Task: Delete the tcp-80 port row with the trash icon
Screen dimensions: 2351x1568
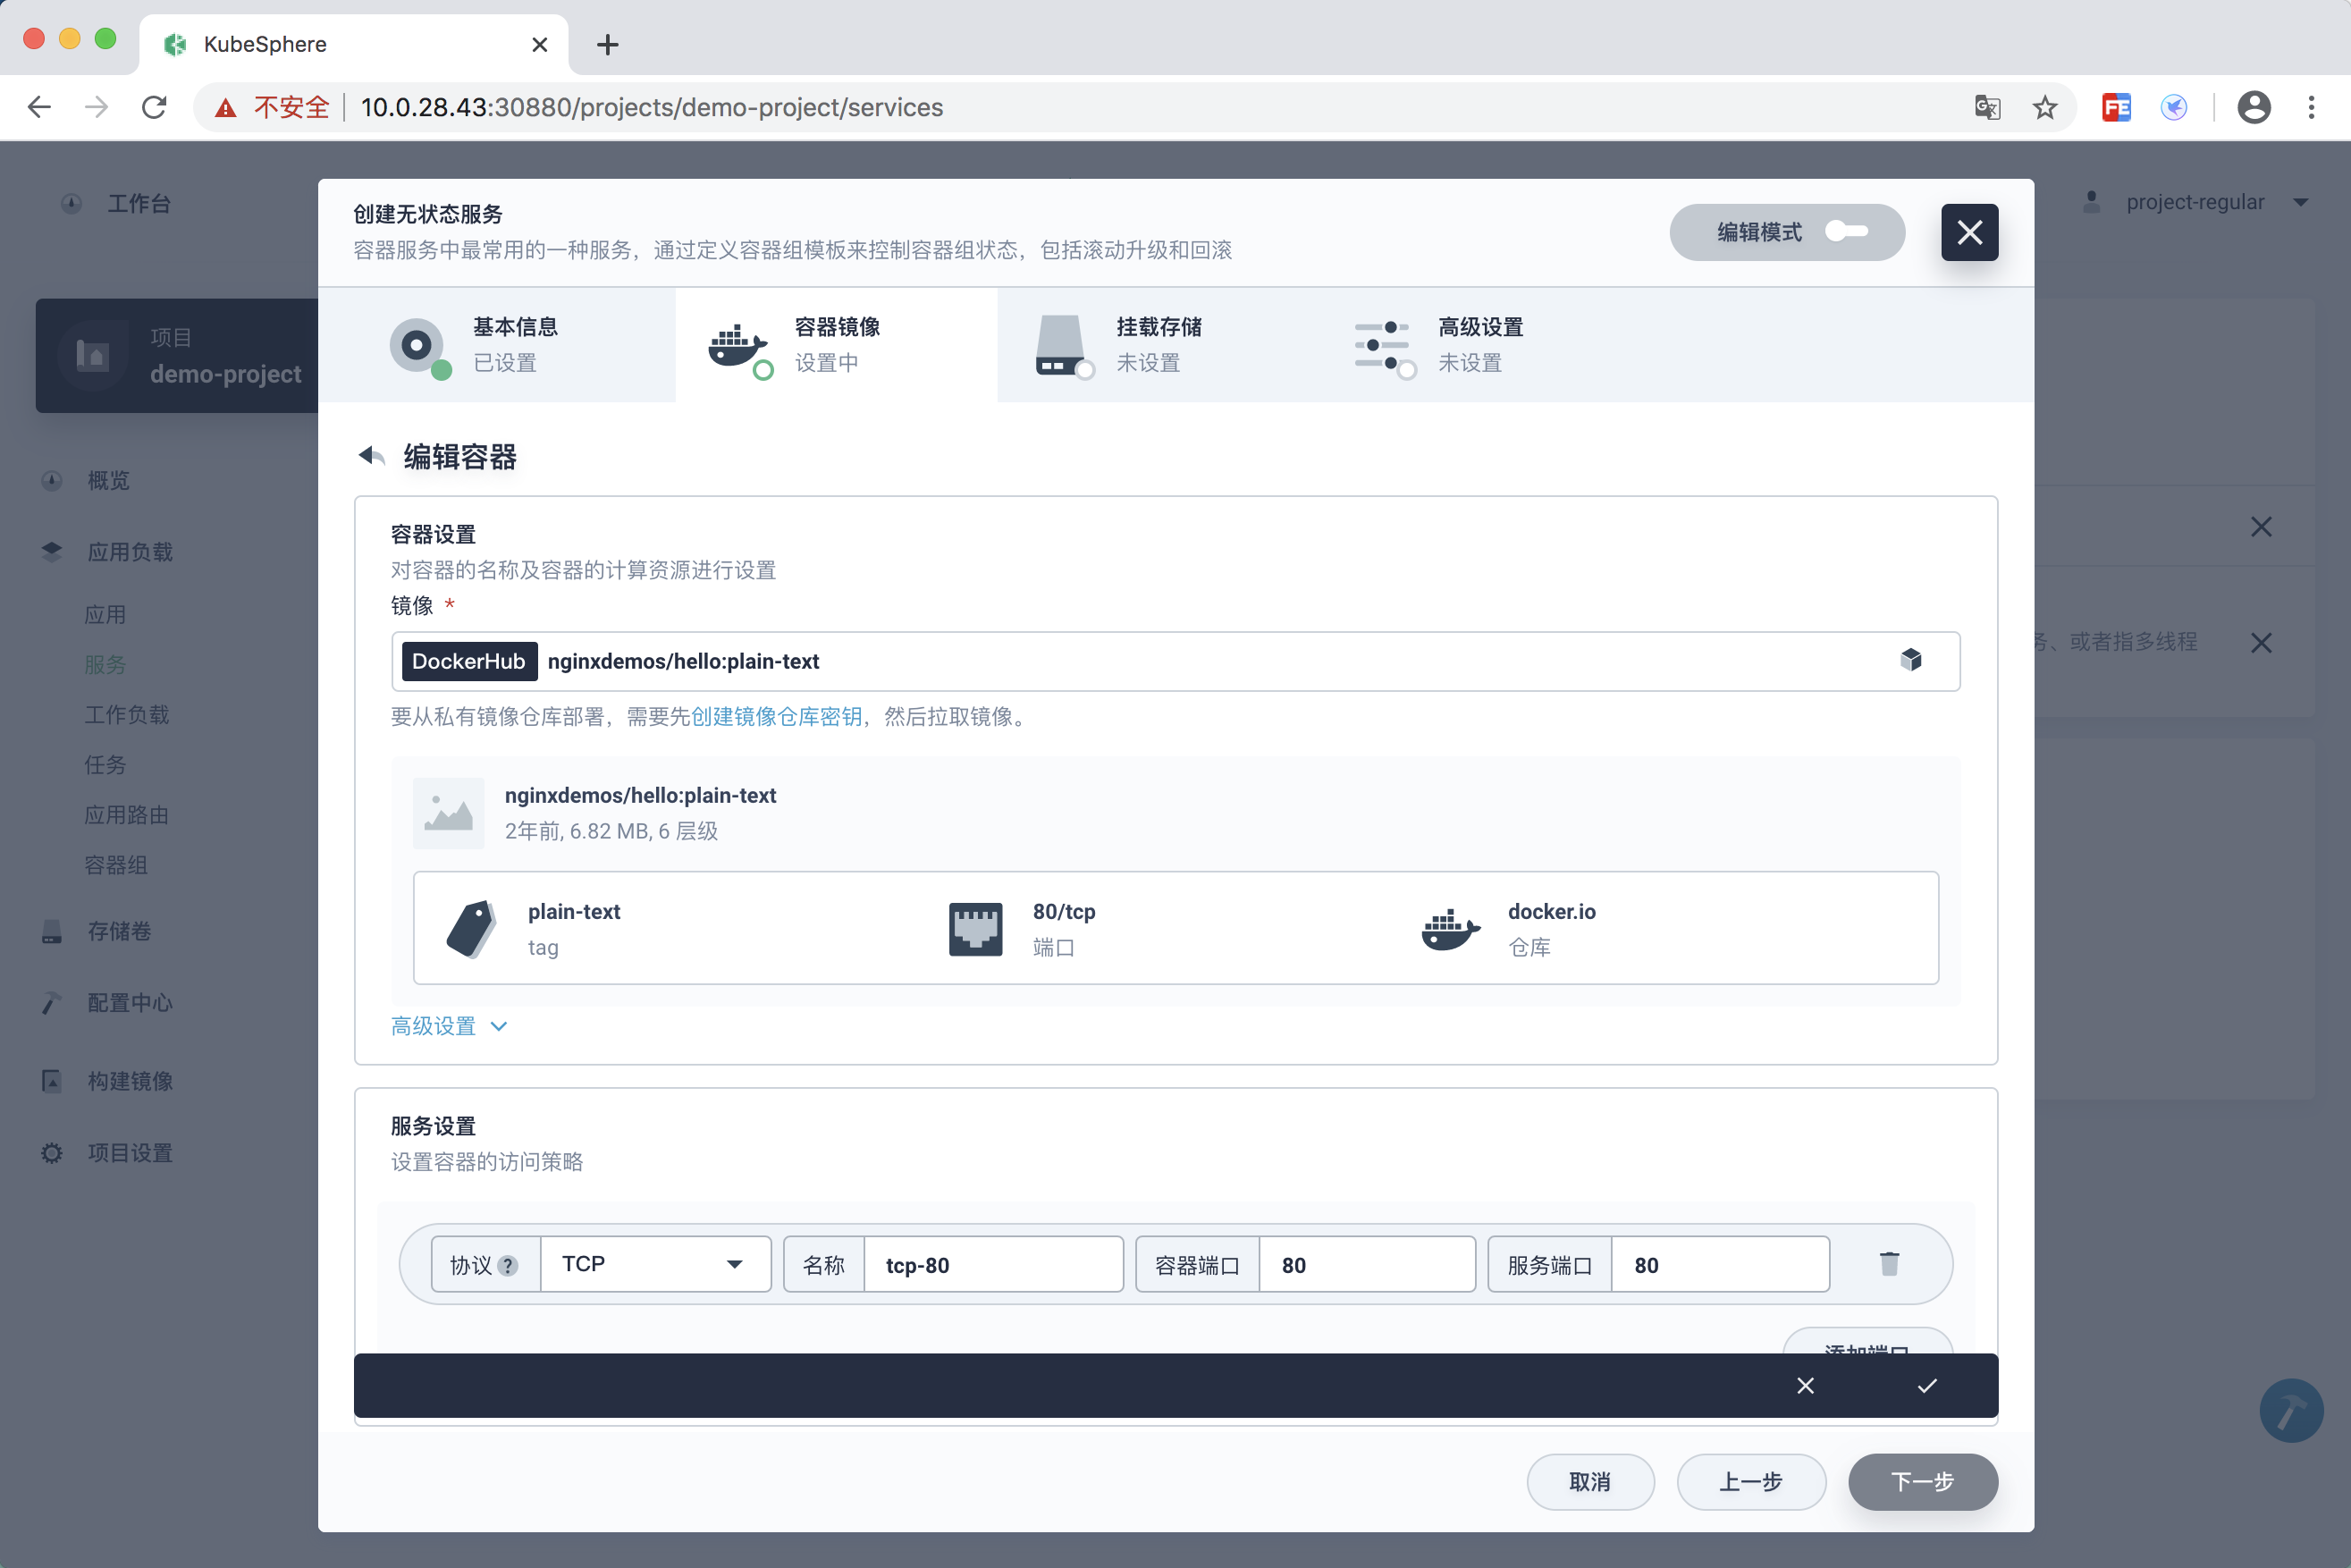Action: click(x=1888, y=1264)
